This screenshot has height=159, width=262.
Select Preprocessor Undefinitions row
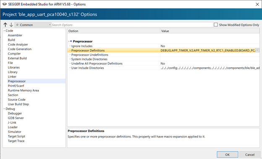pyautogui.click(x=163, y=55)
